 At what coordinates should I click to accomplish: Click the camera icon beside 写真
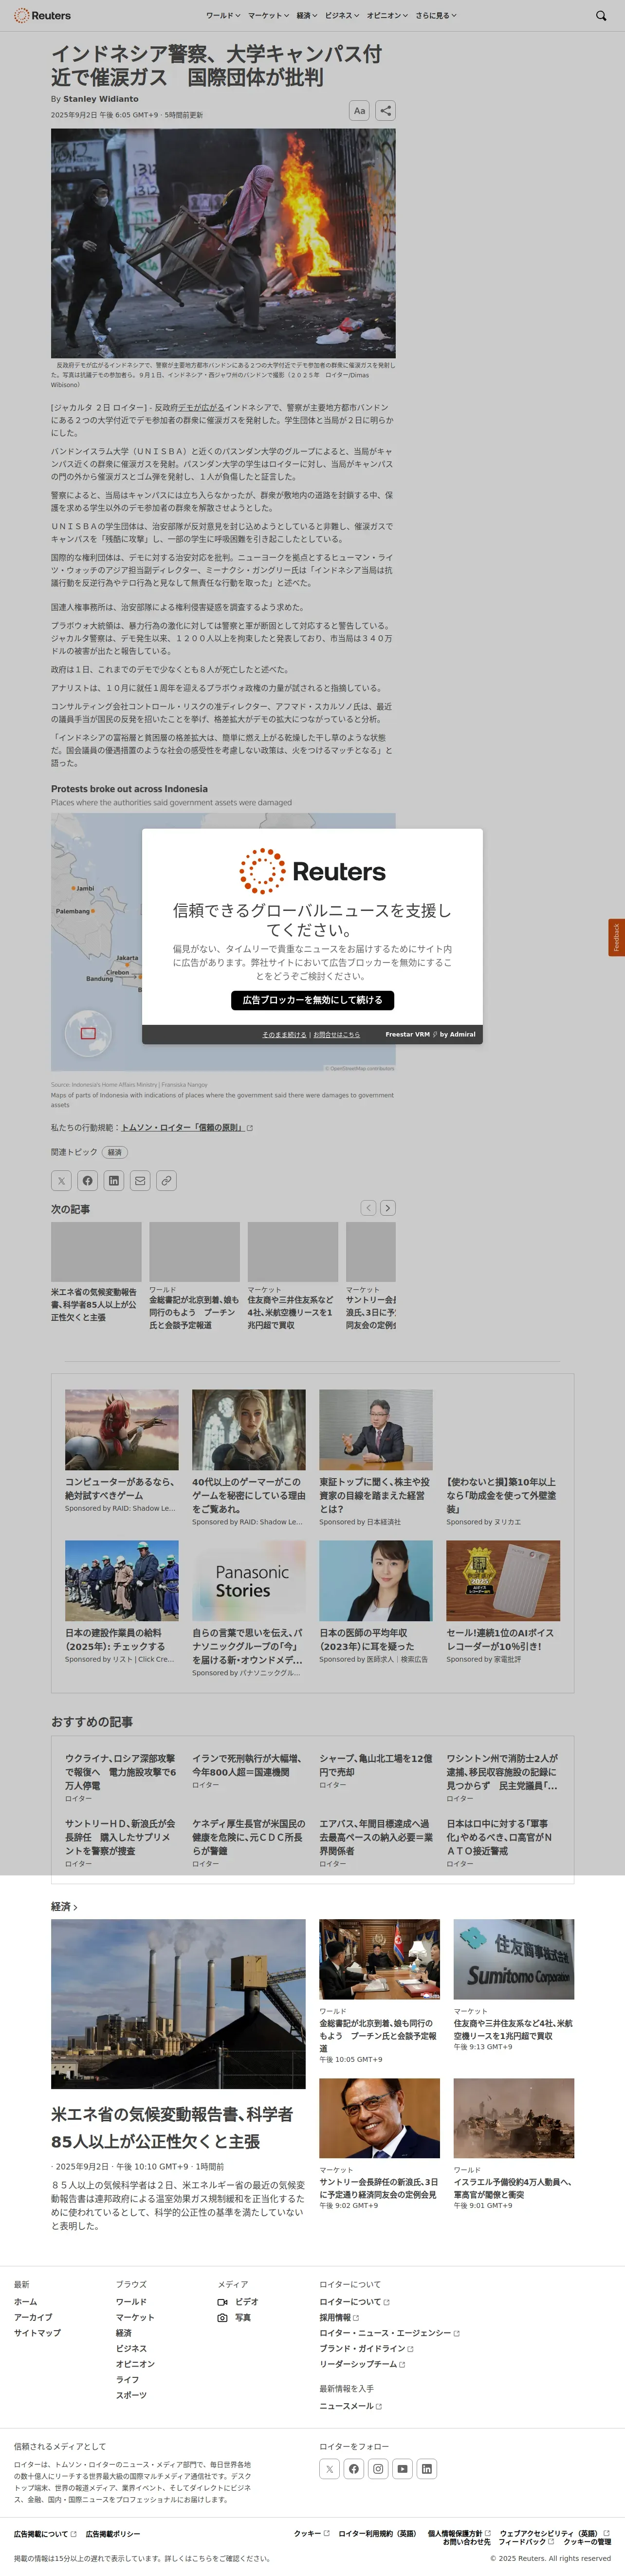click(222, 2318)
